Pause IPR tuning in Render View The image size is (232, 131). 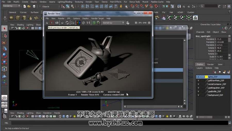tap(136, 23)
